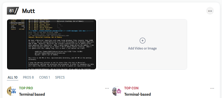Click the Mutt title heading
This screenshot has height=98, width=222.
tap(29, 11)
